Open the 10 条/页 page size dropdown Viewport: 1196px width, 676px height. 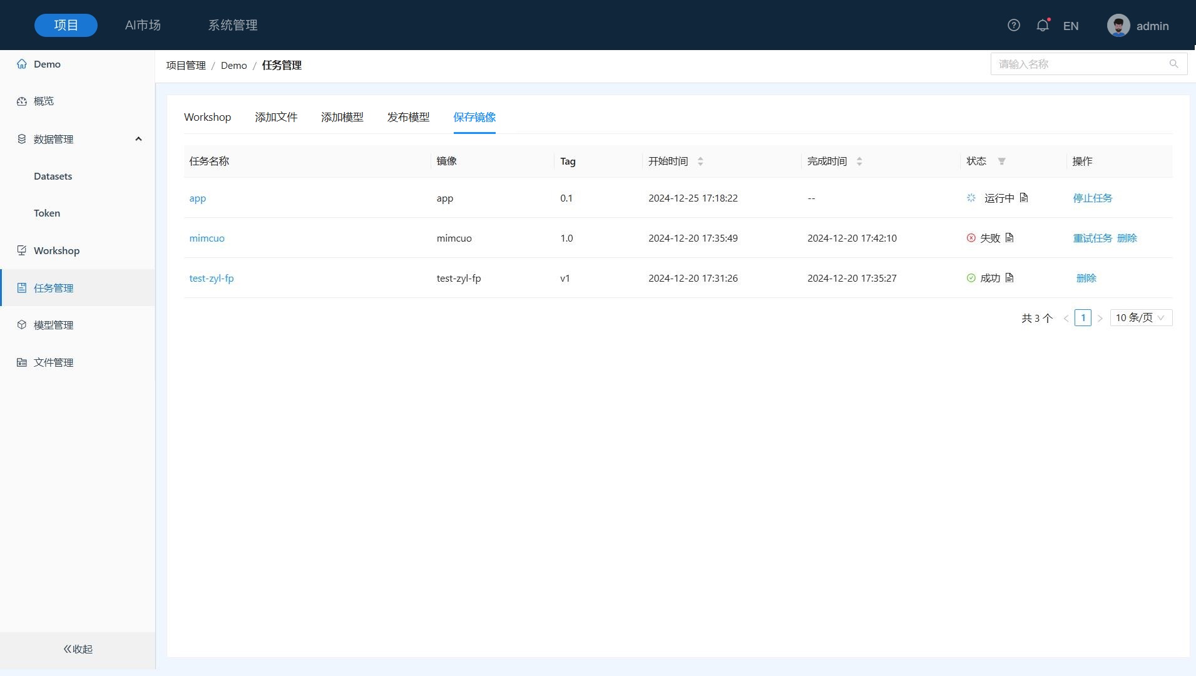pos(1140,318)
